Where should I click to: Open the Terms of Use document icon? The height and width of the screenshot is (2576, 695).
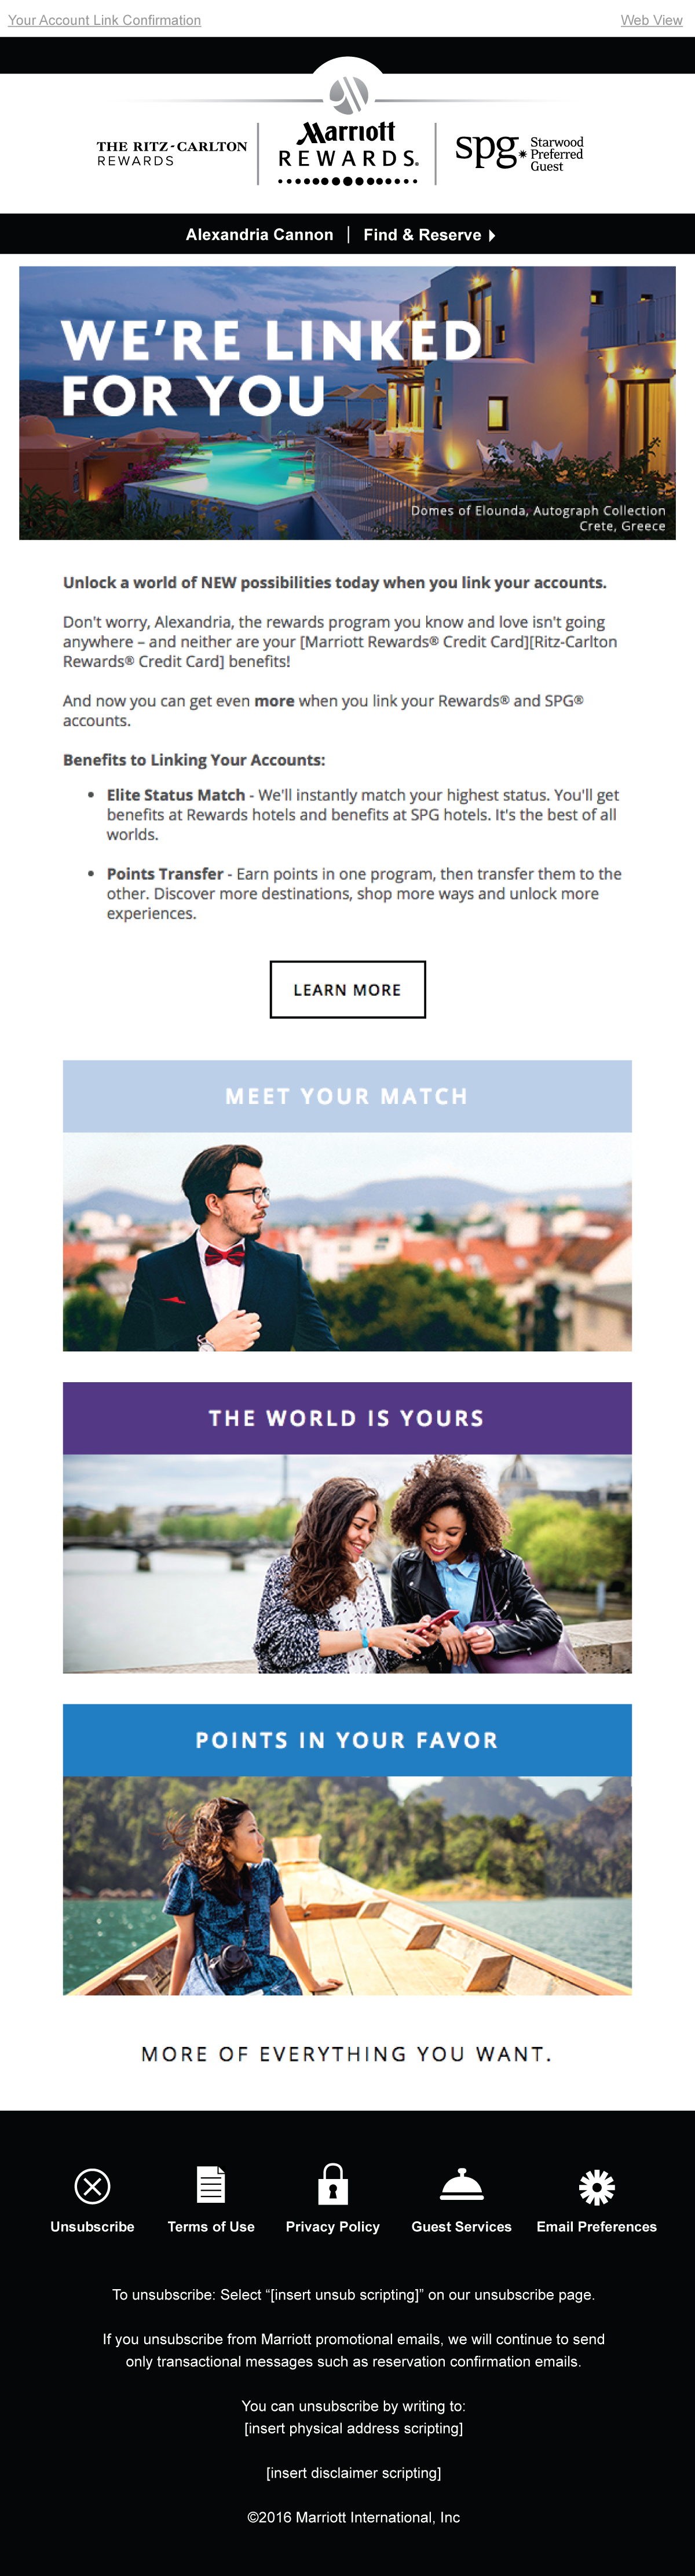211,2184
